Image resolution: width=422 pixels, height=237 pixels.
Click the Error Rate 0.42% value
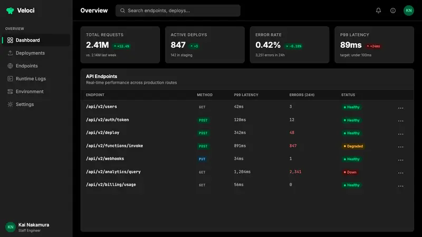coord(268,45)
